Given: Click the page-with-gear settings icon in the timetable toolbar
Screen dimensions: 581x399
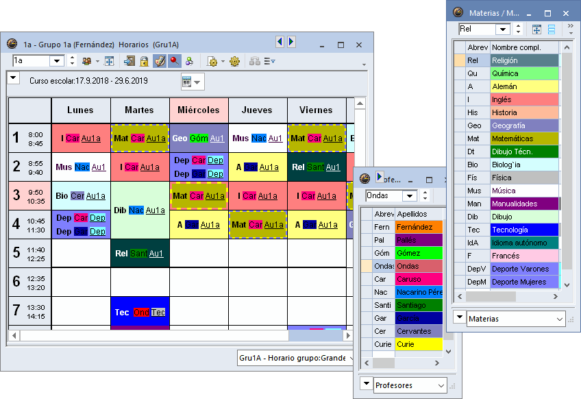Looking at the screenshot, I should point(212,61).
